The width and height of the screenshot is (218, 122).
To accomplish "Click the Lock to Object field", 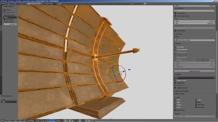I will (194, 11).
